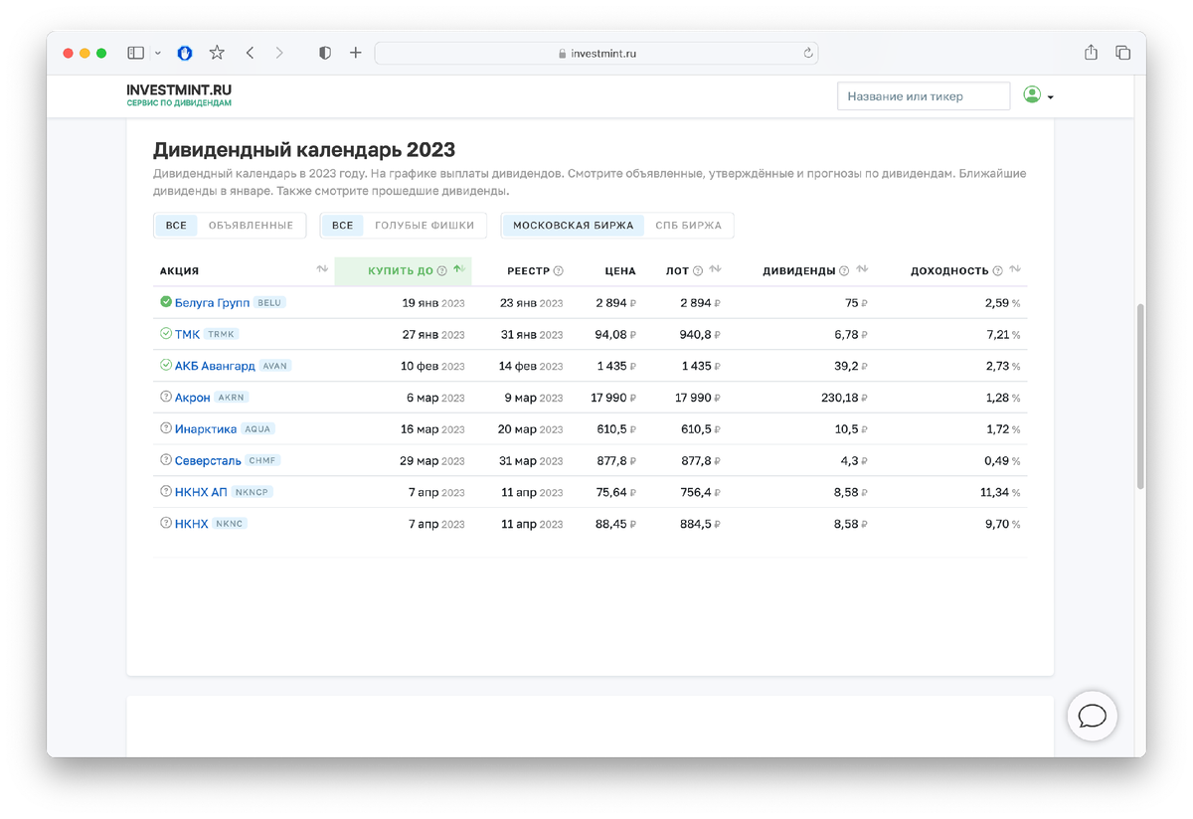Click the help icon beside КУПИТЬ ДО
The height and width of the screenshot is (819, 1193).
(x=442, y=270)
